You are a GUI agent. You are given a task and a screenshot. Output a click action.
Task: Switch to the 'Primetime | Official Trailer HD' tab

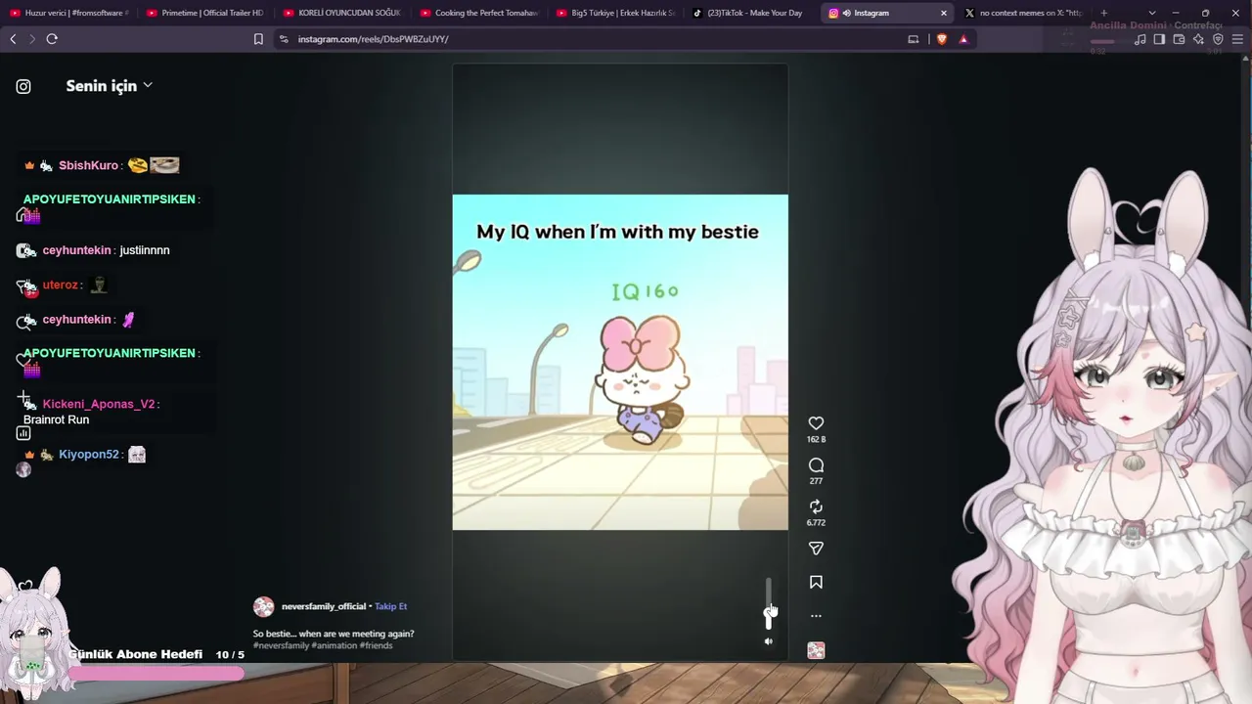[205, 13]
